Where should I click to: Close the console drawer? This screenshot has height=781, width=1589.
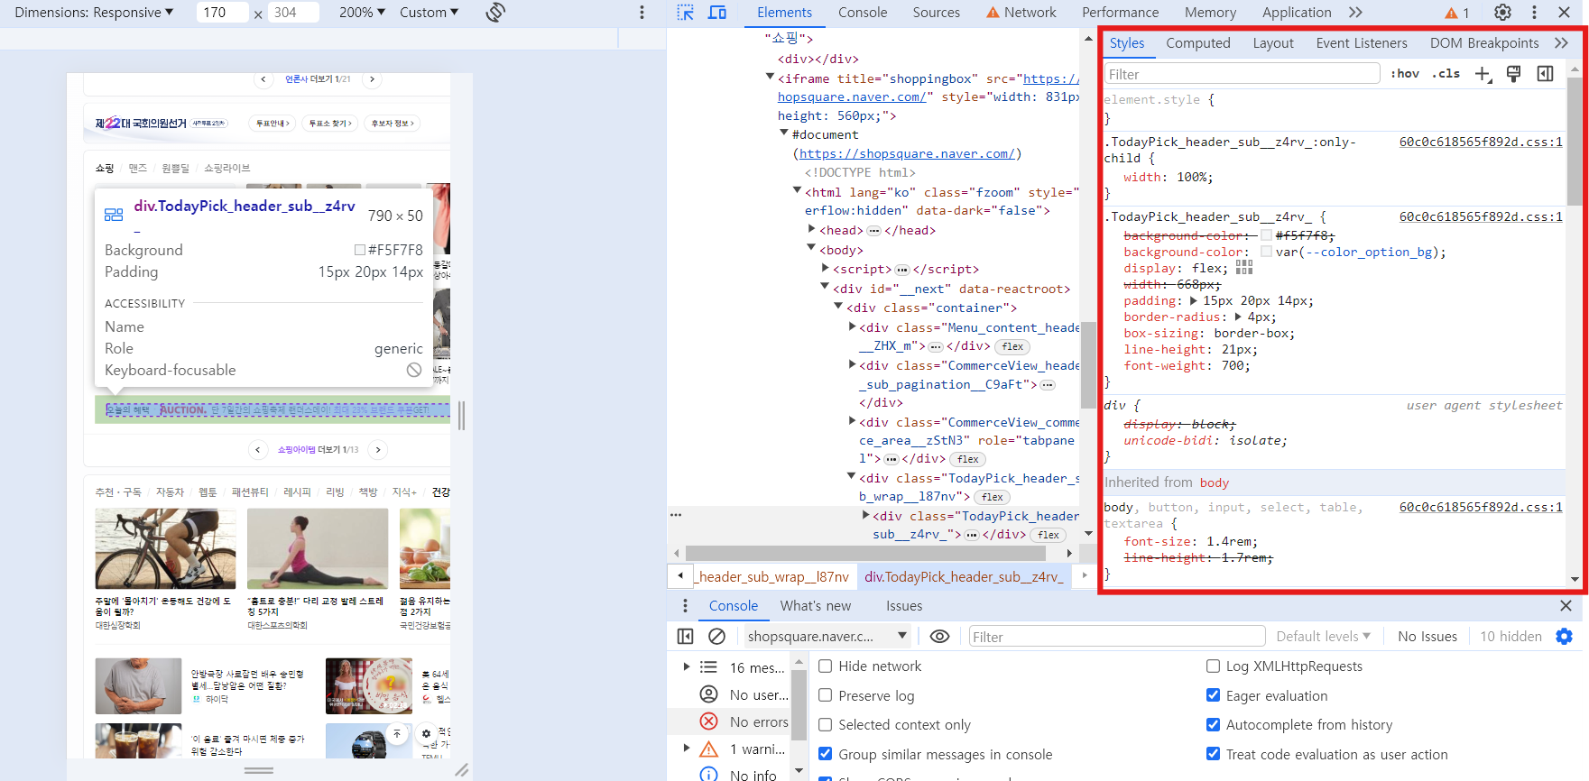1566,606
